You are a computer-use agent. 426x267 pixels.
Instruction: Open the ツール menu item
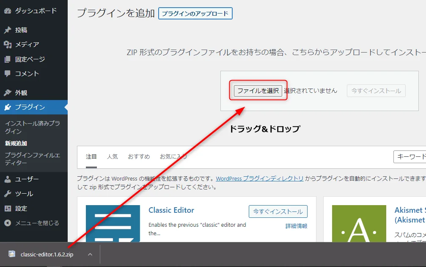coord(34,194)
